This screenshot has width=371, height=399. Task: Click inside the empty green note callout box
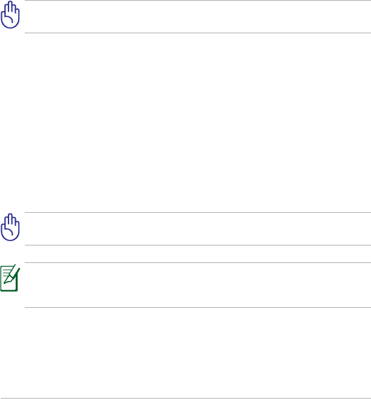pyautogui.click(x=198, y=285)
